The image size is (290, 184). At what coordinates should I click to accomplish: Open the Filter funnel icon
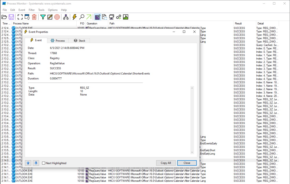click(43, 17)
